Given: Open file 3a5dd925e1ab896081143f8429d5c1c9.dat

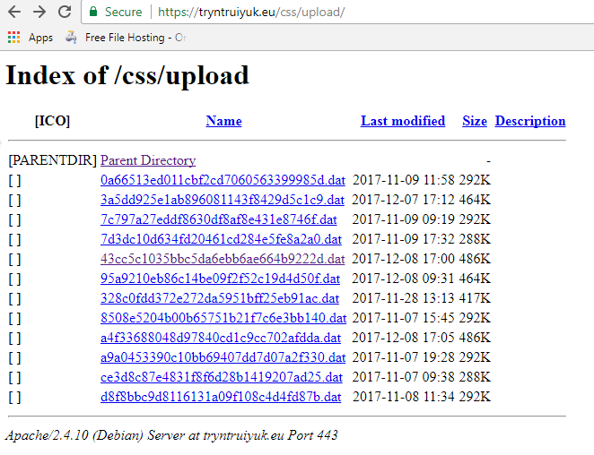Looking at the screenshot, I should (x=222, y=200).
